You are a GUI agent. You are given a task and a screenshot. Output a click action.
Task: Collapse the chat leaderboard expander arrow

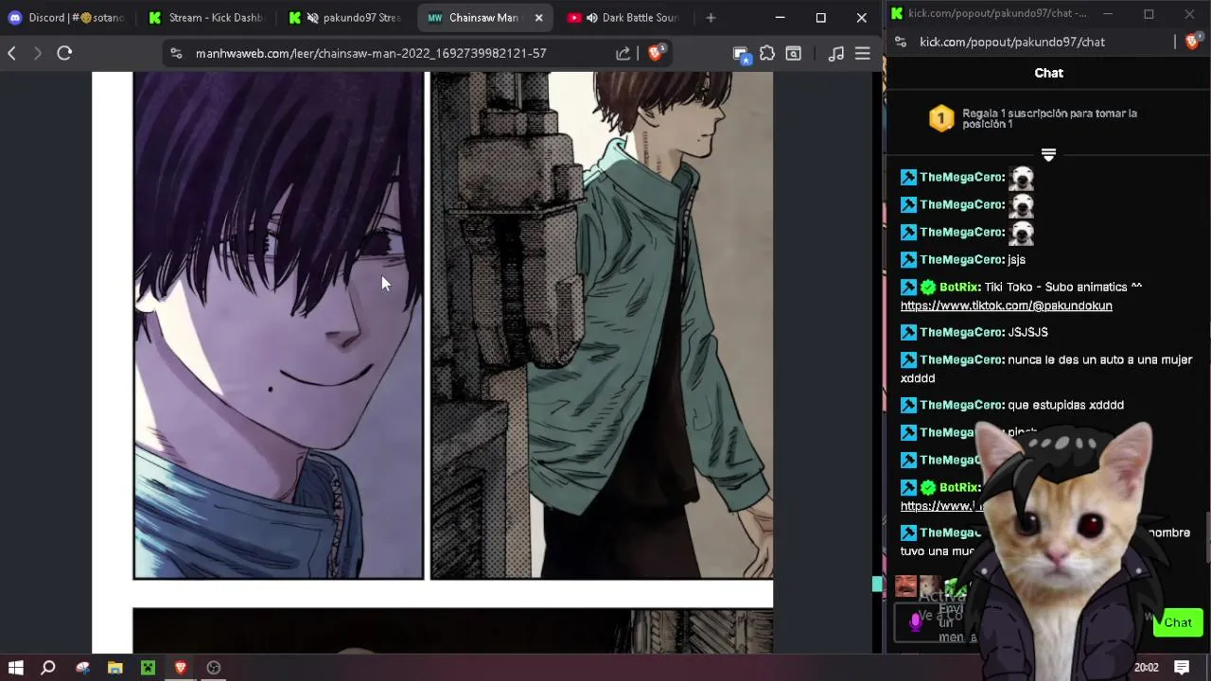tap(1048, 154)
